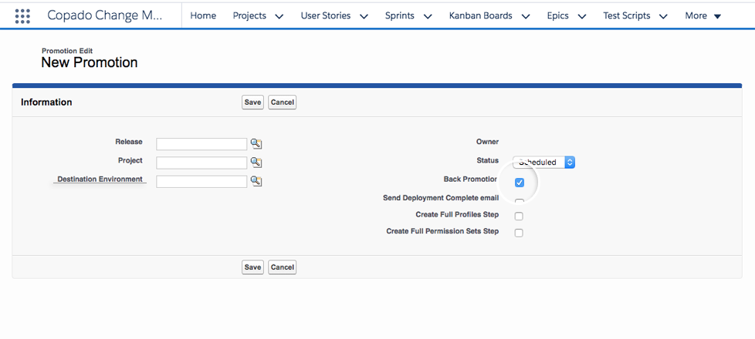The width and height of the screenshot is (755, 339).
Task: Focus the Destination Environment input field
Action: (201, 181)
